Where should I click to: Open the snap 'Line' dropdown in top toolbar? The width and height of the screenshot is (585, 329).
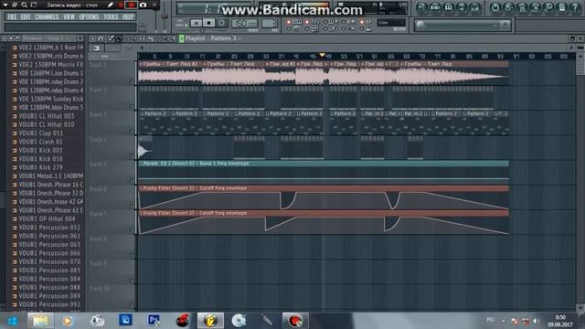point(391,23)
